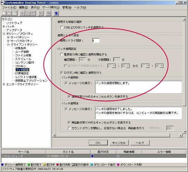This screenshot has height=172, width=188.
Task: Click the yellow 配付中 legend dot
Action: tap(44, 164)
